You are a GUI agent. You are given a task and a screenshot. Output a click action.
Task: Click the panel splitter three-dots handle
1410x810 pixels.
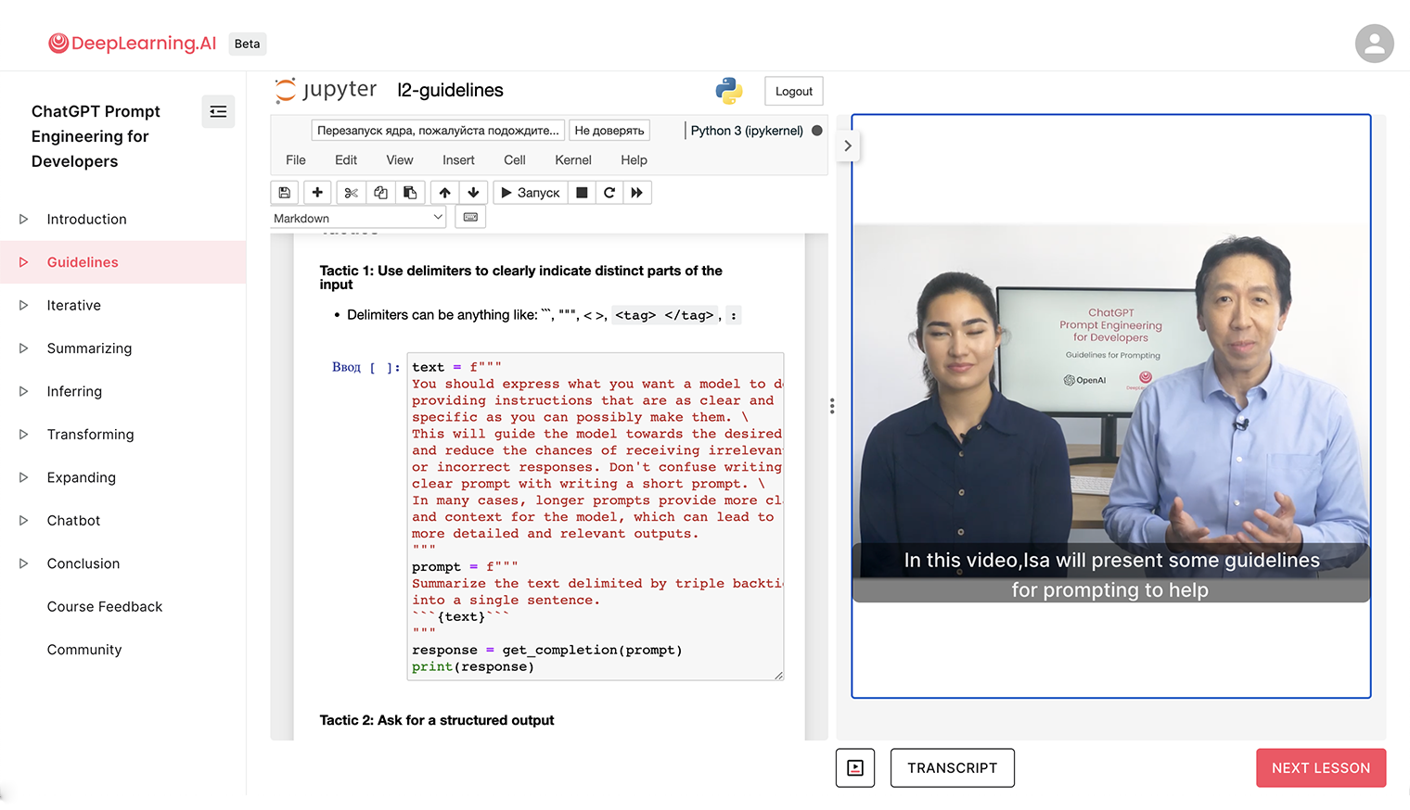pyautogui.click(x=832, y=406)
